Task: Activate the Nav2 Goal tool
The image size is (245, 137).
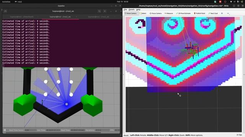Action: (x=213, y=14)
